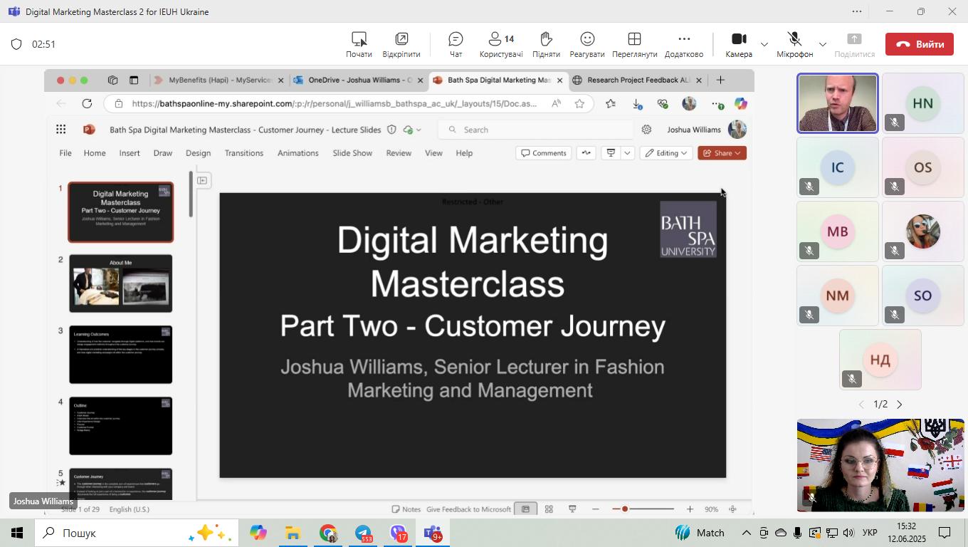The height and width of the screenshot is (547, 968).
Task: Leave the meeting with the Вийти button
Action: coord(920,44)
